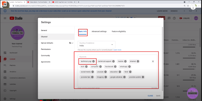Click the banner info icon
The image size is (202, 101).
pos(5,11)
